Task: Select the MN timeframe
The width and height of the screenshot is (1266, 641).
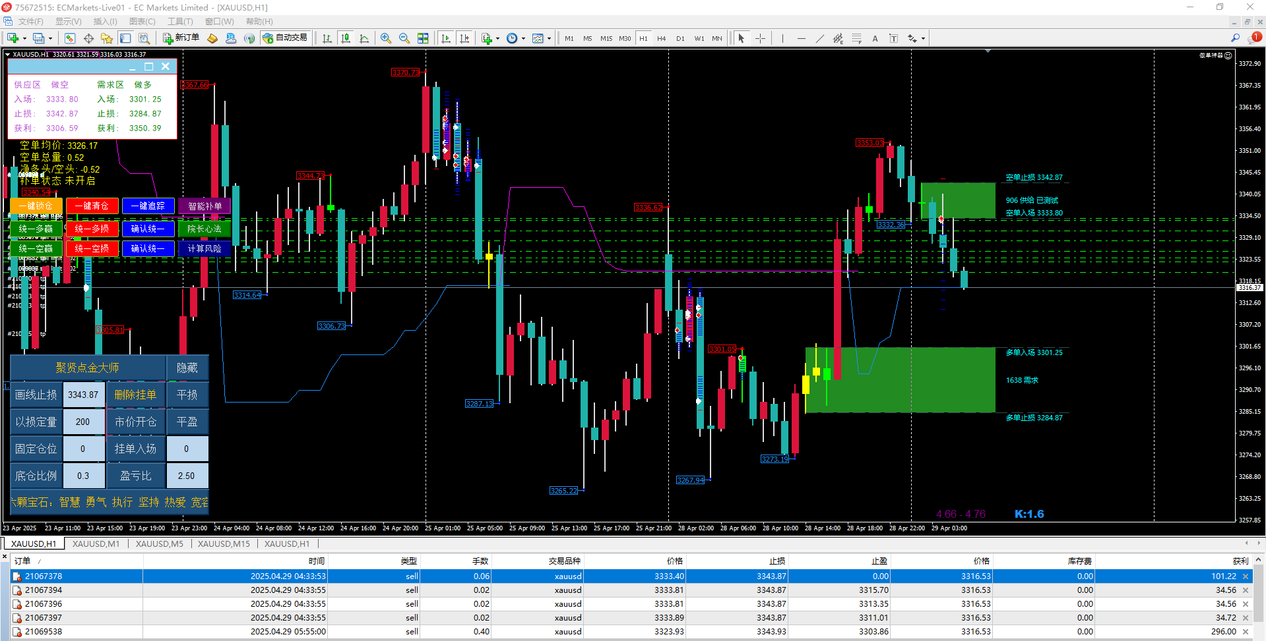Action: (717, 38)
